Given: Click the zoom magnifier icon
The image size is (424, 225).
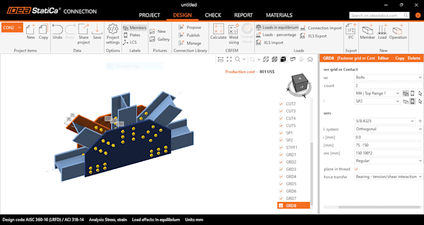Looking at the screenshot, I should tap(238, 59).
